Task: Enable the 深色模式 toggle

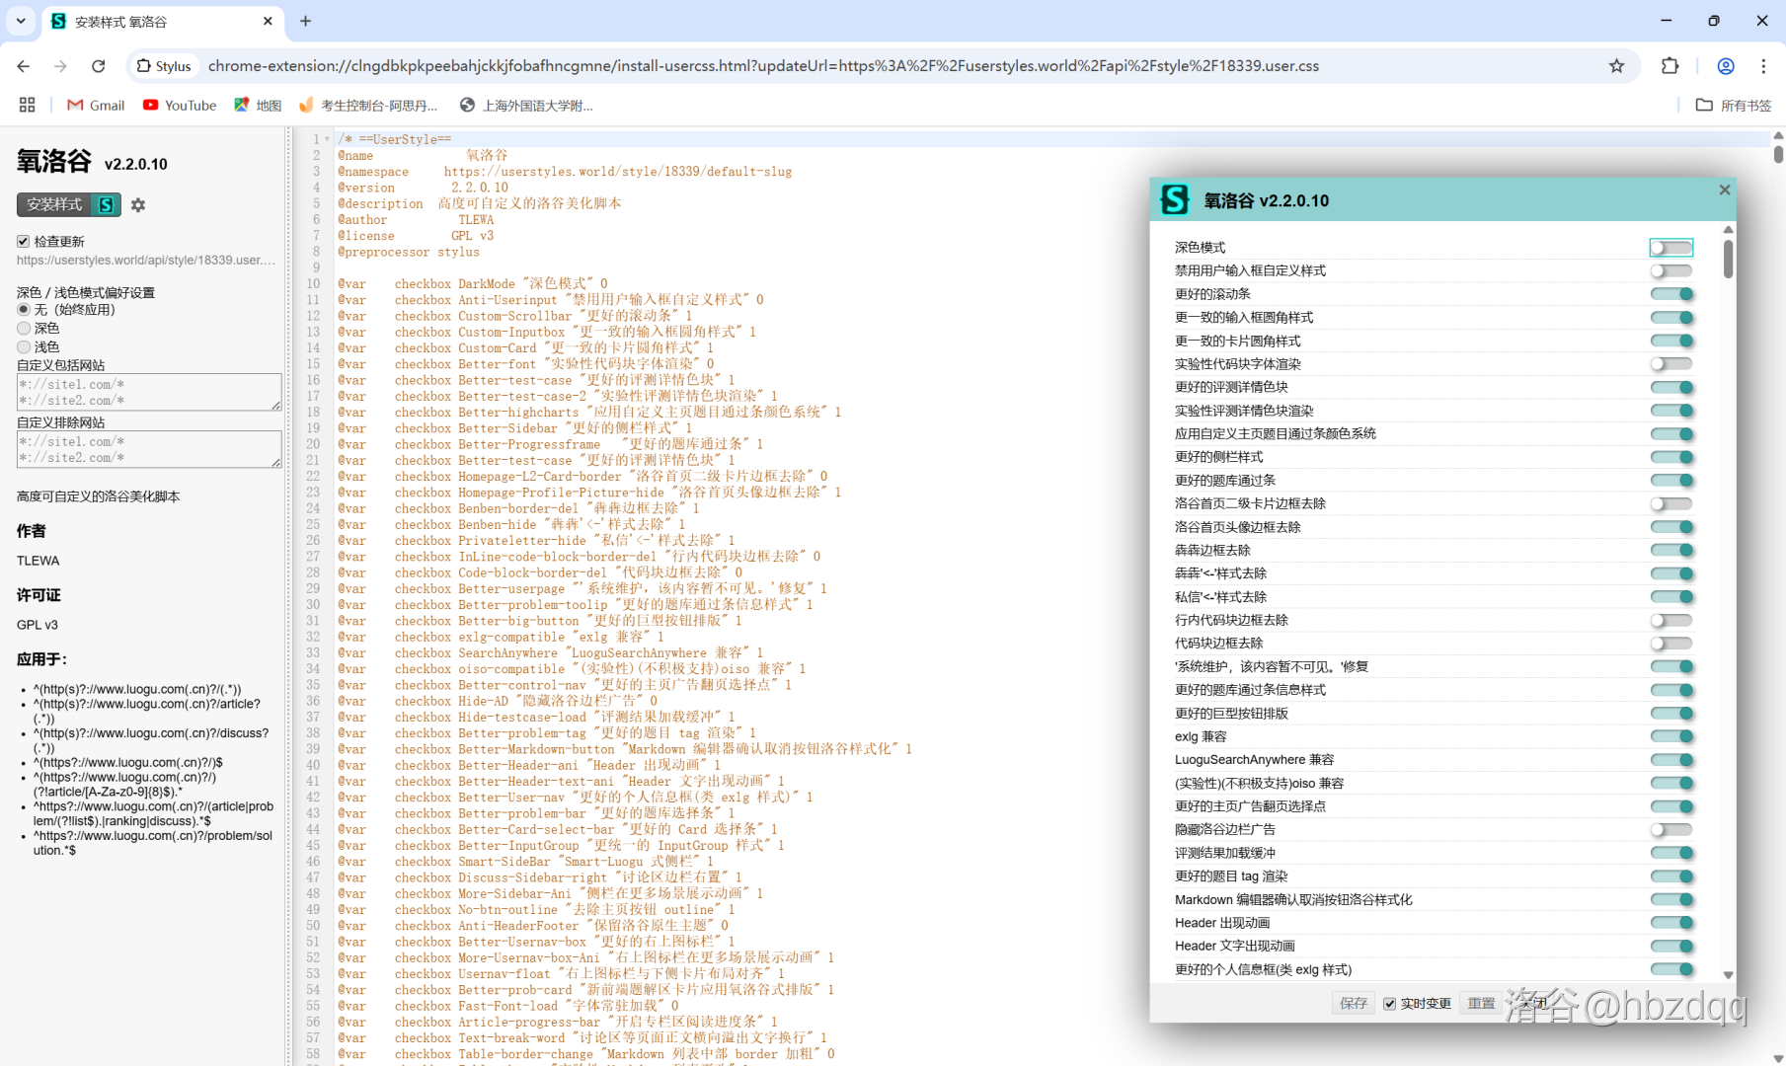Action: coord(1670,248)
